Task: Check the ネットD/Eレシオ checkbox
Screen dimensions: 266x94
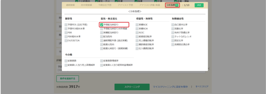Action: click(173, 37)
